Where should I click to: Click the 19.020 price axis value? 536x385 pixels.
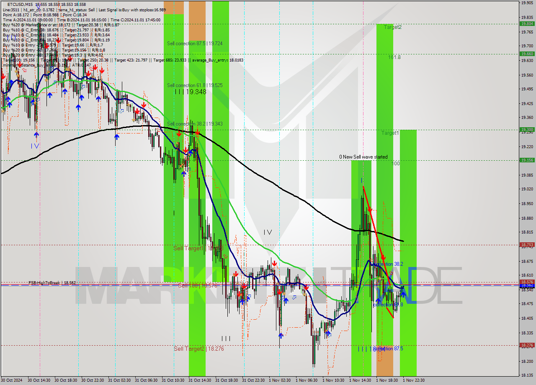pos(527,189)
